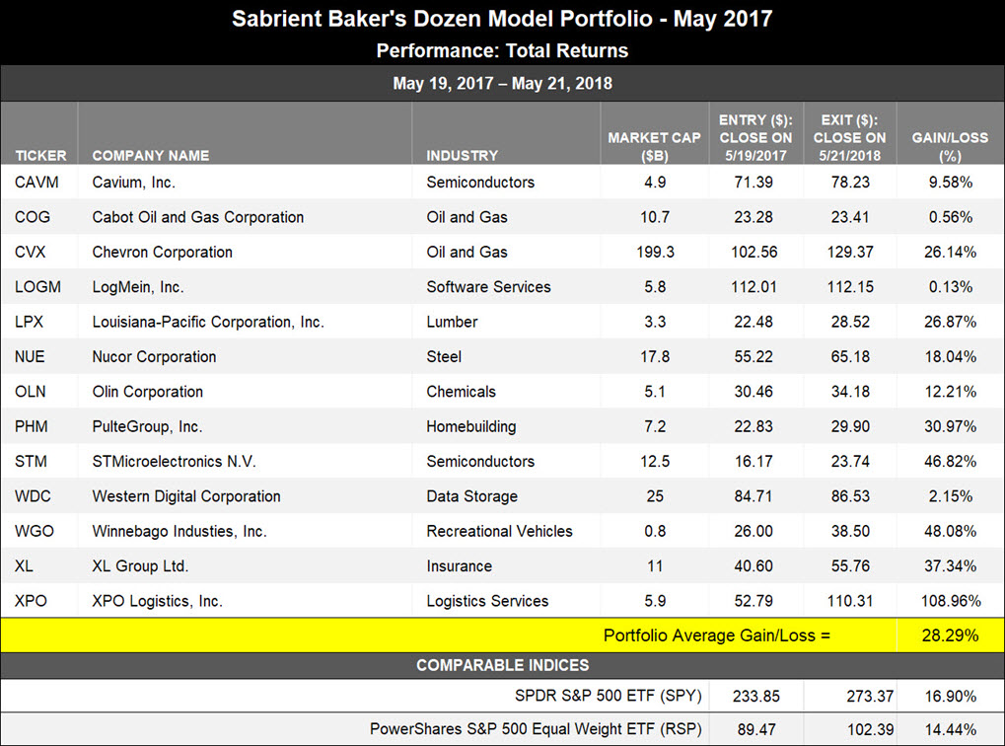Select the 'COMPARABLE INDICES' section header
Viewport: 1005px width, 746px height.
[503, 665]
